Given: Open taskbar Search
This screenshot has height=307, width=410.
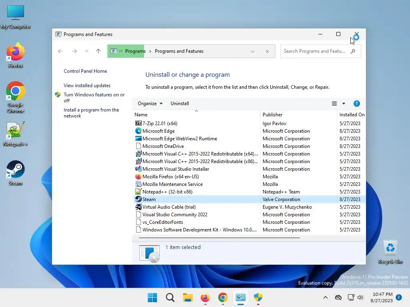Looking at the screenshot, I should point(170,297).
